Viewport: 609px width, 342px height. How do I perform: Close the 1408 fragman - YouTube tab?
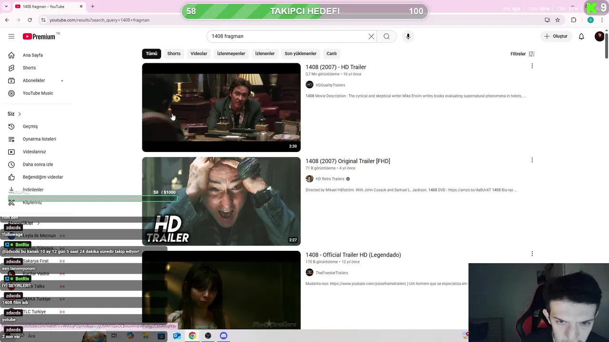81,6
